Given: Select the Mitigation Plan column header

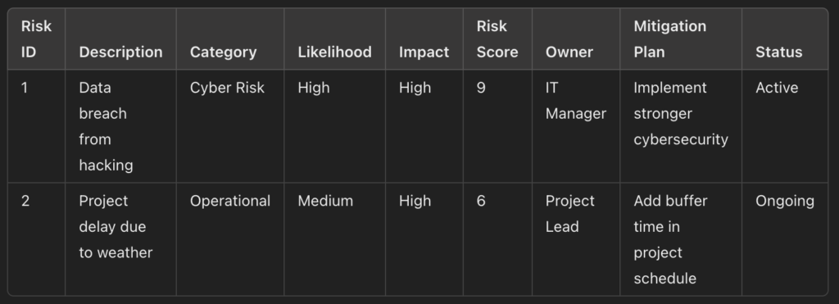Looking at the screenshot, I should (681, 39).
